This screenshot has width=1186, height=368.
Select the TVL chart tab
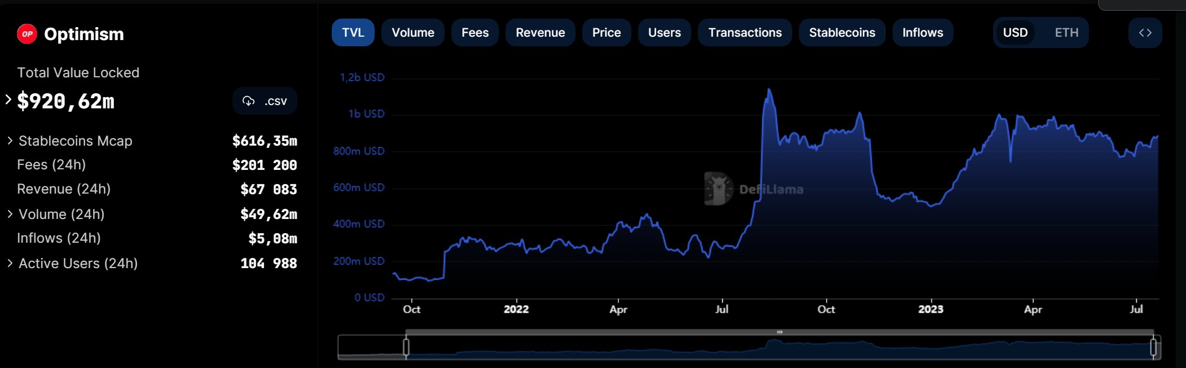353,33
